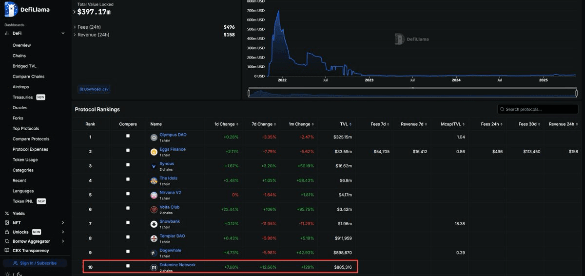Open Token PNL in the sidebar

click(23, 201)
